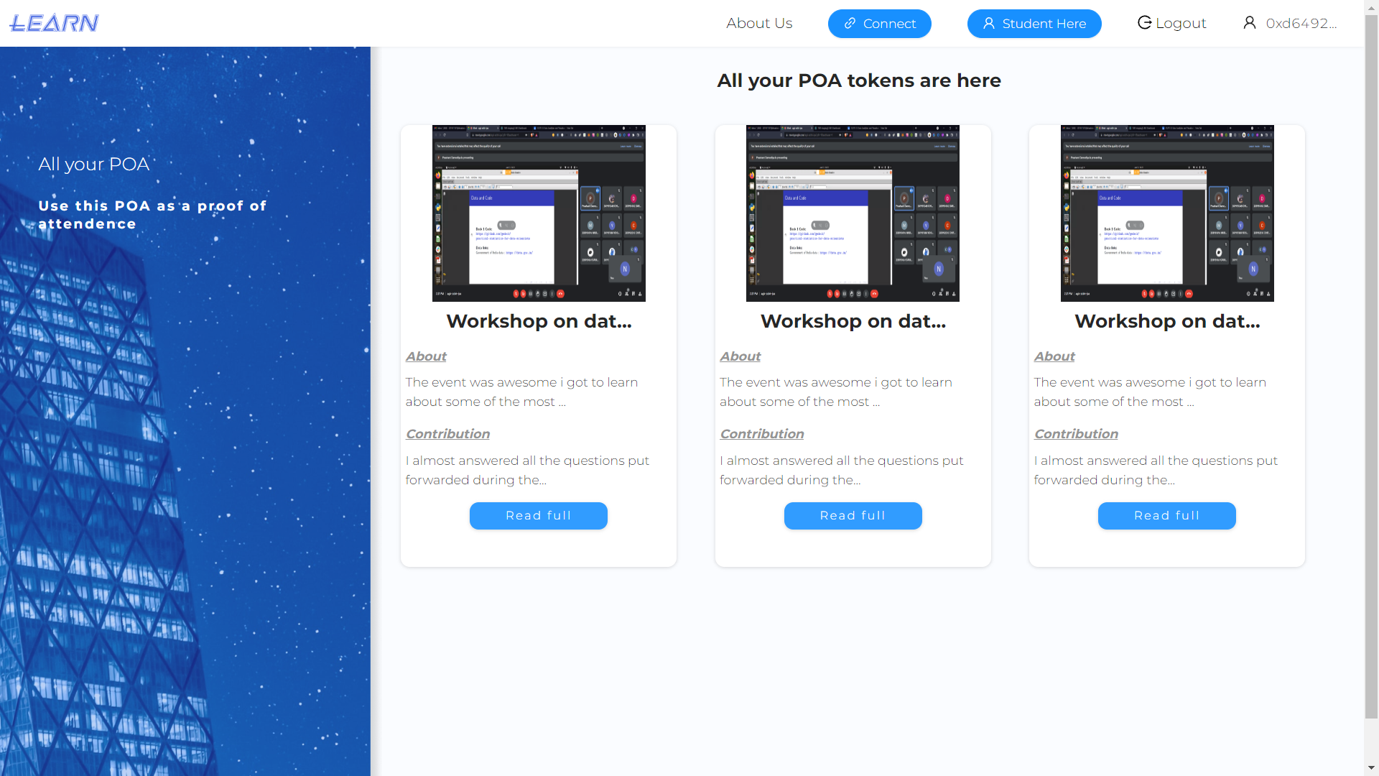This screenshot has height=776, width=1379.
Task: Click the Logout arrow icon
Action: pos(1144,23)
